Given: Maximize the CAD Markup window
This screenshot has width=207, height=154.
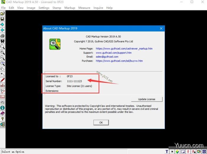Looking at the screenshot, I should point(192,2).
